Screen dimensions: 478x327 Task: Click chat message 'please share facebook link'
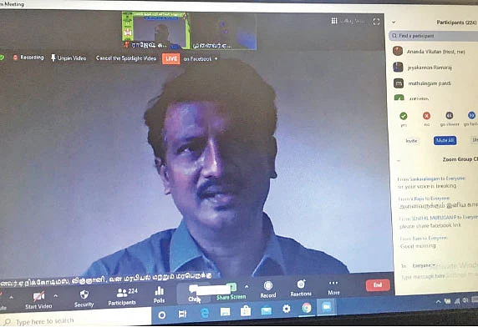(430, 226)
